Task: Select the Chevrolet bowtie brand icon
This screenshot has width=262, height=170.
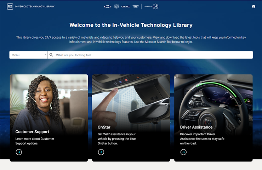Action: pyautogui.click(x=108, y=6)
